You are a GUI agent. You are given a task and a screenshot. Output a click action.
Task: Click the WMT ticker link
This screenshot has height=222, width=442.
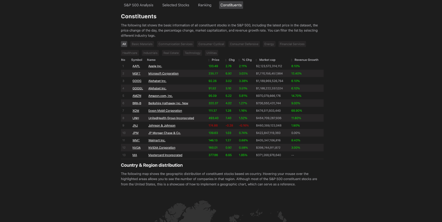pos(136,140)
